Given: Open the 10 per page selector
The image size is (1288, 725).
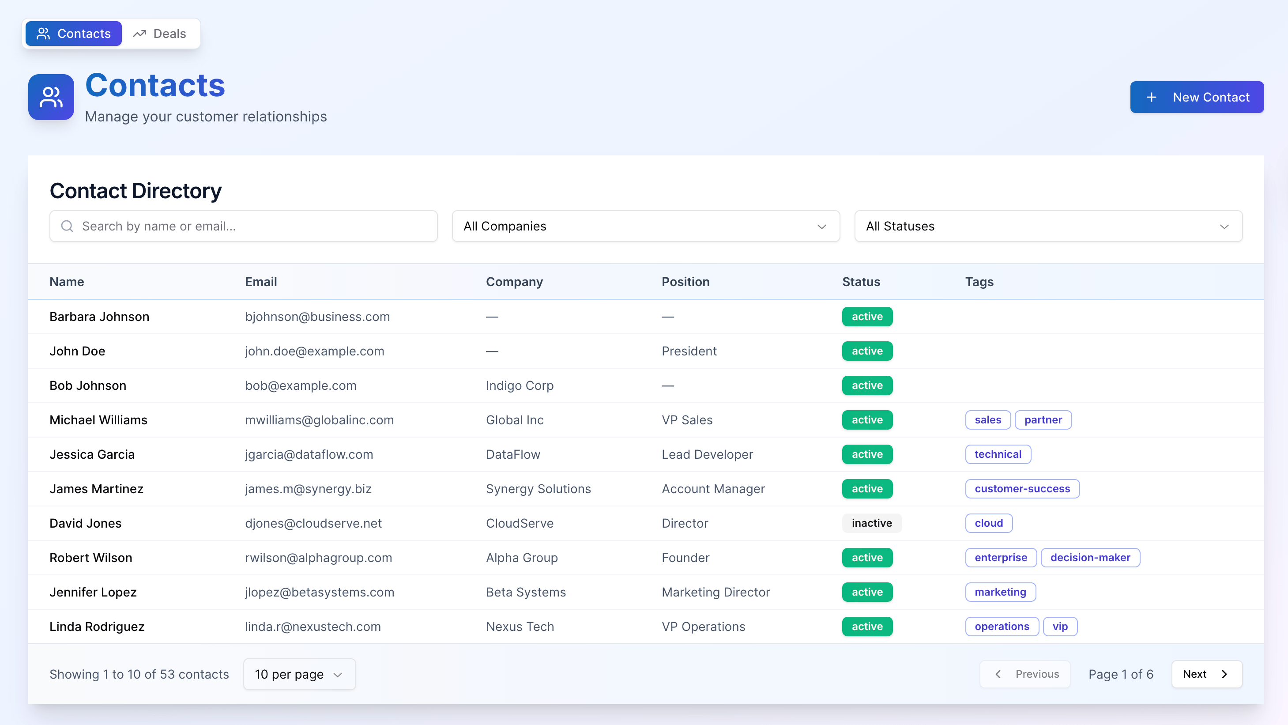Looking at the screenshot, I should coord(299,674).
